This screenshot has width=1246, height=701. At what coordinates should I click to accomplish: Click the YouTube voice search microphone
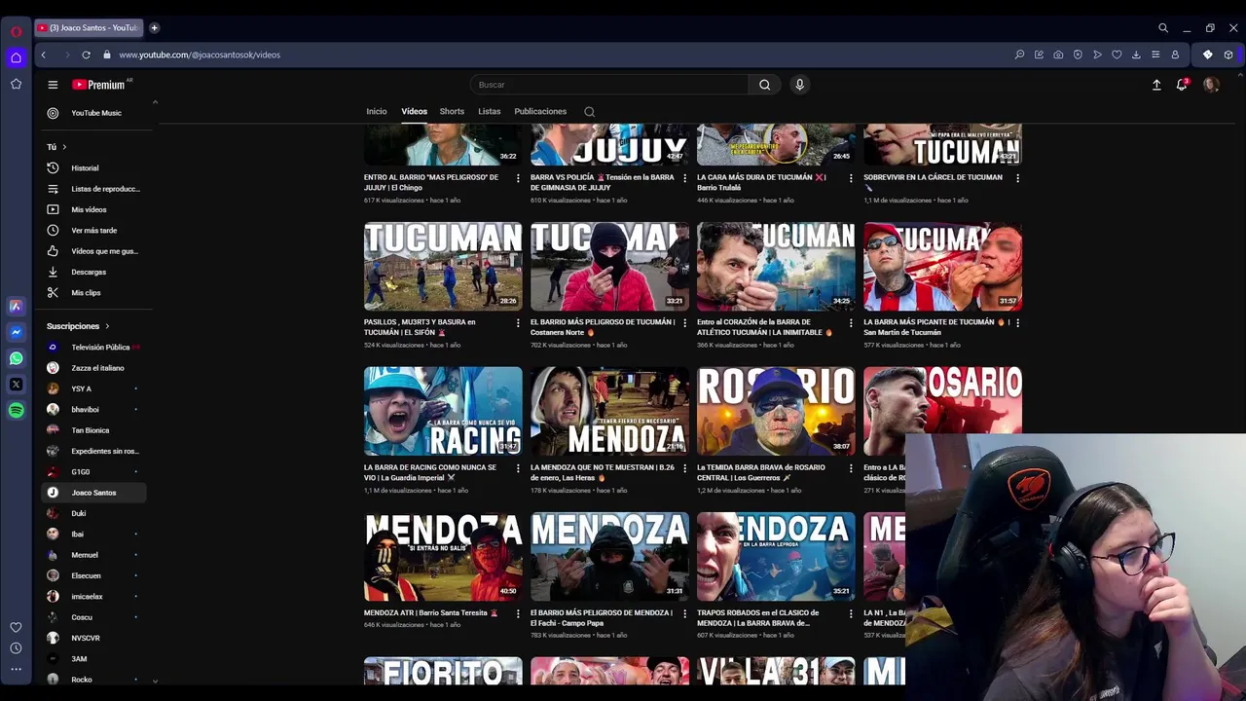click(799, 85)
